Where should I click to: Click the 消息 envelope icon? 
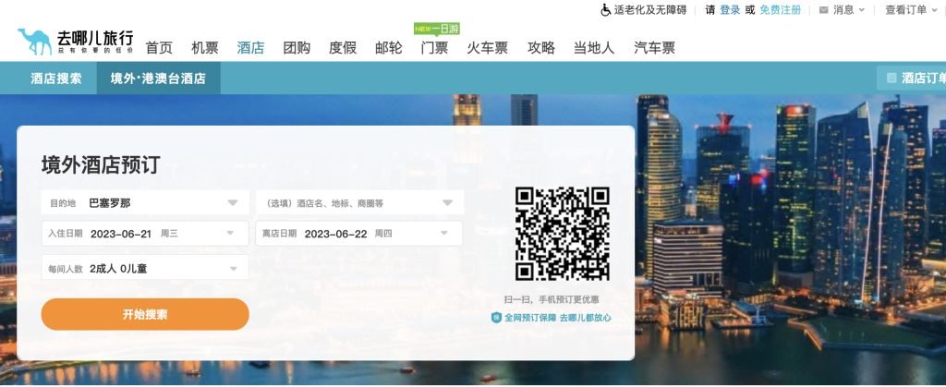tap(823, 10)
